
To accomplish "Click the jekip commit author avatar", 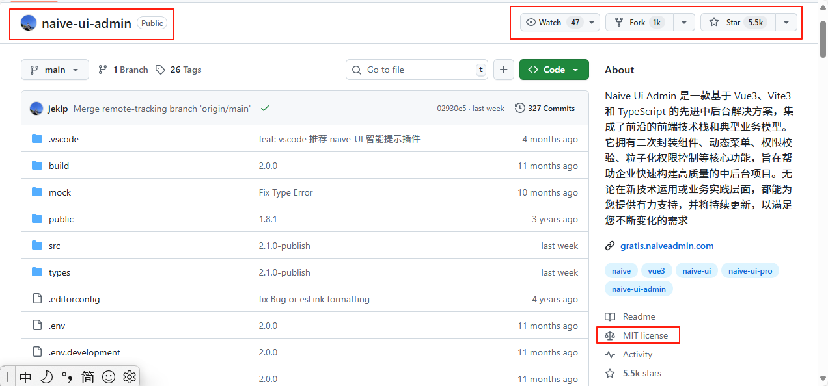I will [36, 109].
